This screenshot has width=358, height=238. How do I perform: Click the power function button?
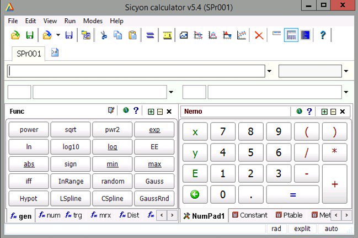(29, 130)
